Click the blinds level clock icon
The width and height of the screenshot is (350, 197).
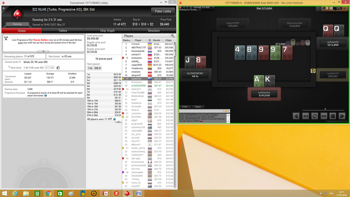tap(58, 68)
